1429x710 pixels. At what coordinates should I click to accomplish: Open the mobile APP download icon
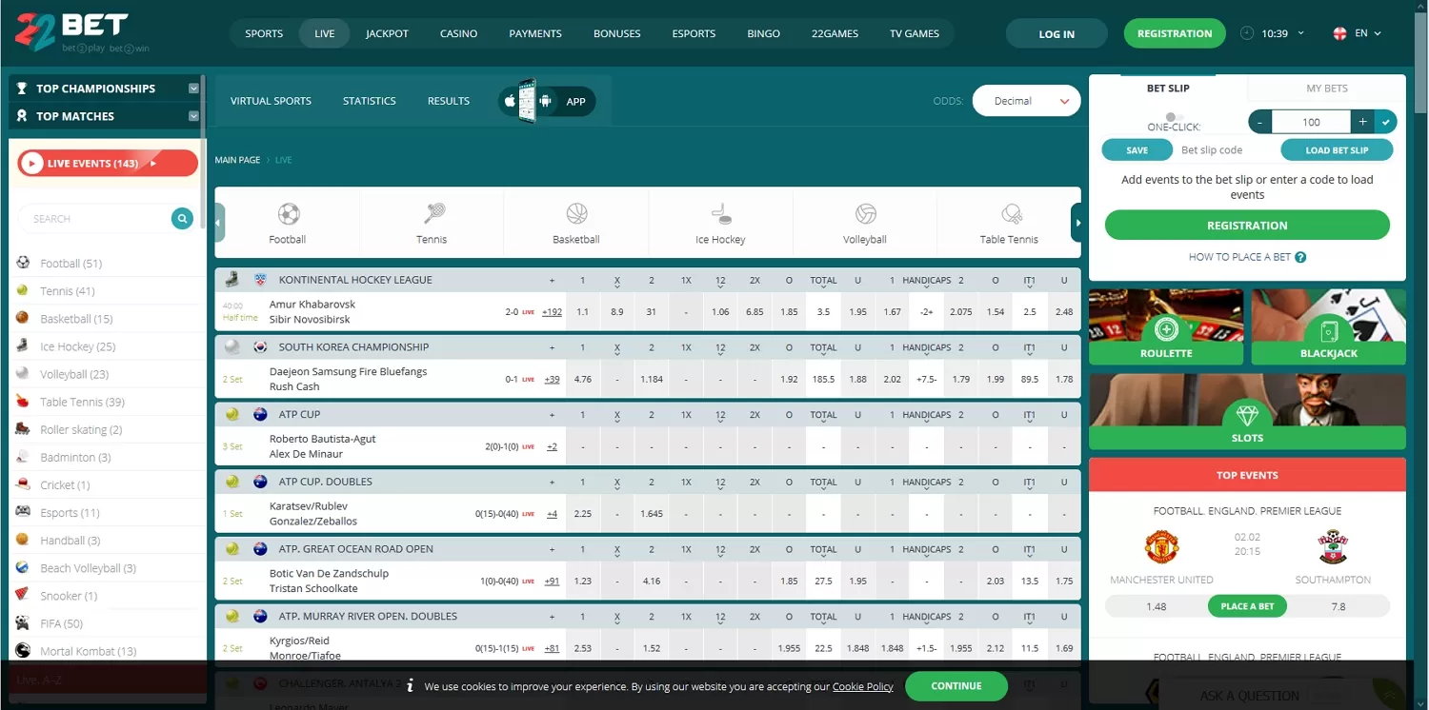click(x=547, y=101)
